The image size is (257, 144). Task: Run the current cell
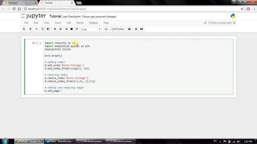[66, 29]
